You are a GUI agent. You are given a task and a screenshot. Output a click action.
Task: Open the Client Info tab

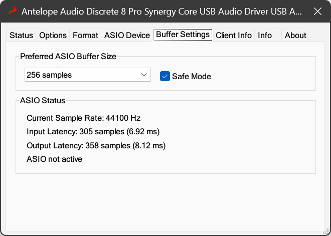tap(234, 35)
